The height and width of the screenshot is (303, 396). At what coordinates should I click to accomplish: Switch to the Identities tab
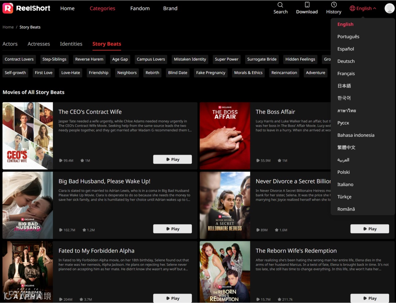71,44
